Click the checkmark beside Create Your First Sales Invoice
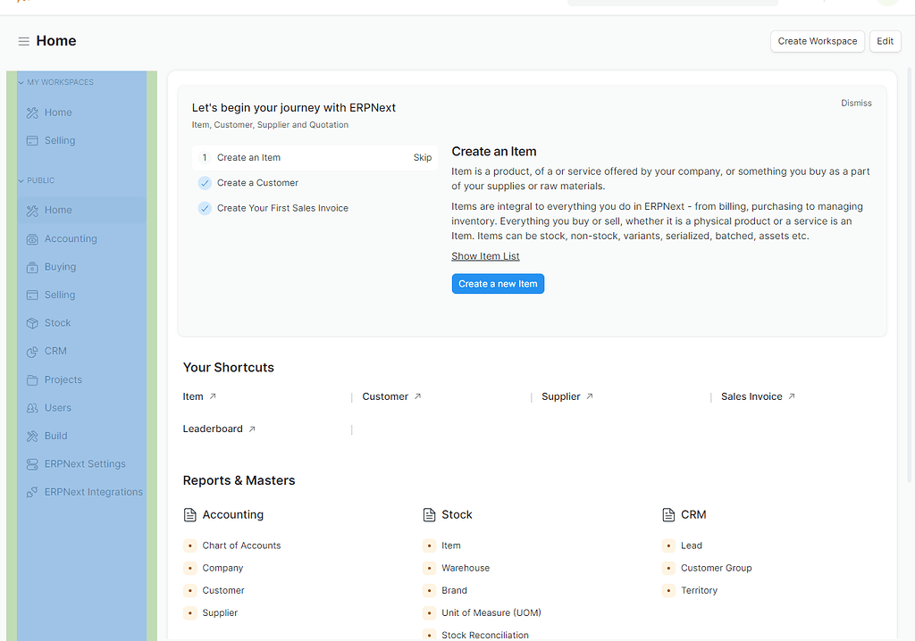Viewport: 915px width, 641px height. tap(205, 207)
